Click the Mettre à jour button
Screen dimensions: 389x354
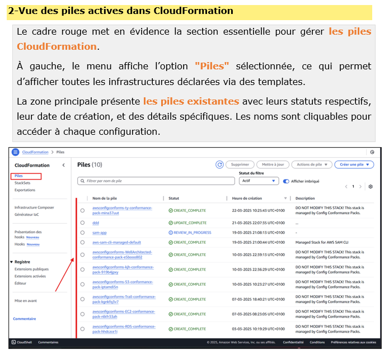click(x=273, y=164)
